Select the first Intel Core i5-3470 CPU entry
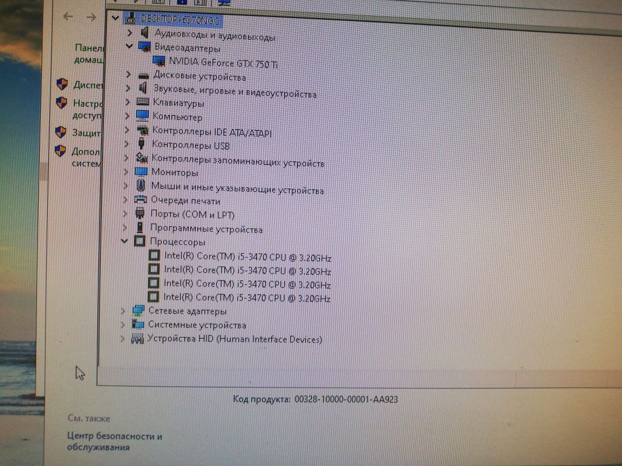The image size is (622, 466). [248, 257]
